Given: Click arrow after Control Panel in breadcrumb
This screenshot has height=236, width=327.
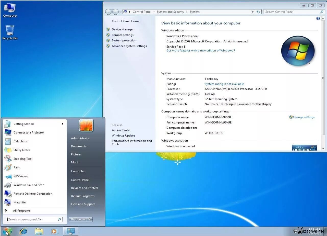Looking at the screenshot, I should [154, 12].
